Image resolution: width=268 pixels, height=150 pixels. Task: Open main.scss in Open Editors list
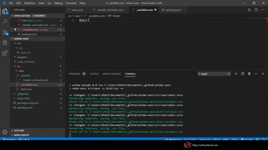point(38,20)
